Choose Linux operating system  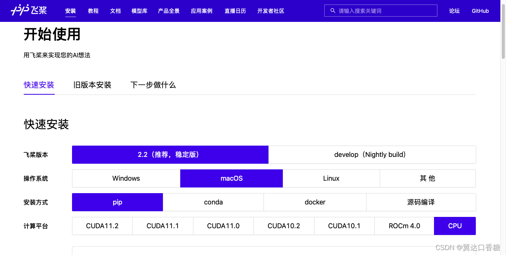point(331,178)
